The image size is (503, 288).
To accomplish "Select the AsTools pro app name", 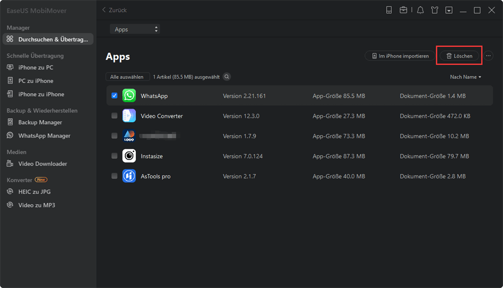I will pos(155,176).
